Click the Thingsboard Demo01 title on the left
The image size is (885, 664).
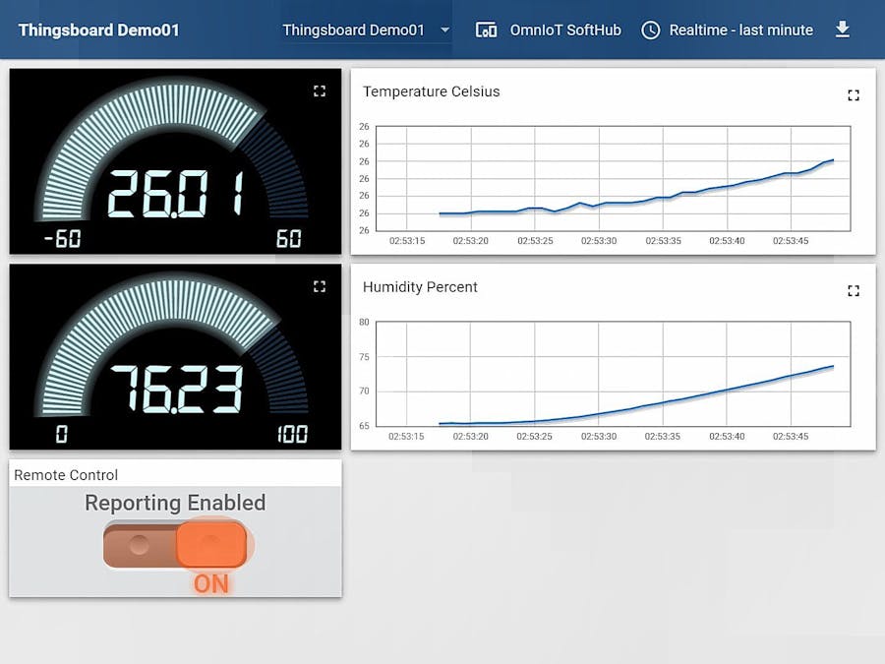point(98,30)
